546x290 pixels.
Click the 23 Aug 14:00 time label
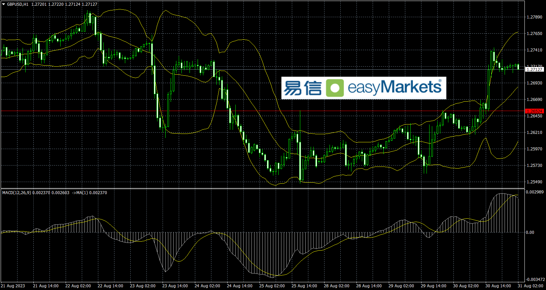(175, 286)
